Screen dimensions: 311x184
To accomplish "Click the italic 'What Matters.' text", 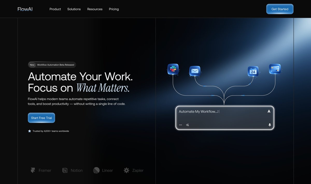I will 103,88.
